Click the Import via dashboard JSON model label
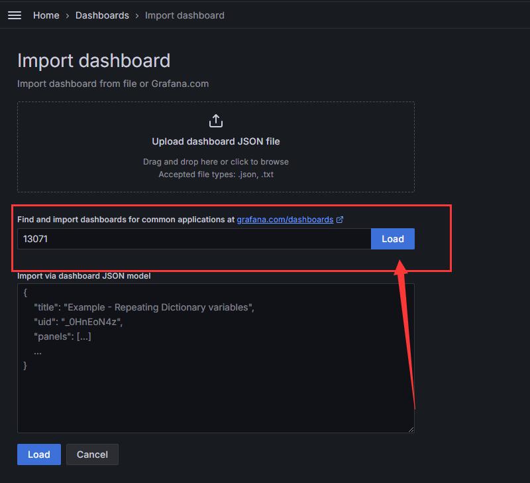The image size is (530, 483). (84, 276)
